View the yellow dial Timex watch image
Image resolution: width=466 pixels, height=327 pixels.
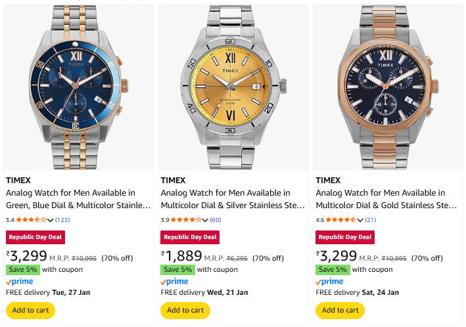pos(233,87)
